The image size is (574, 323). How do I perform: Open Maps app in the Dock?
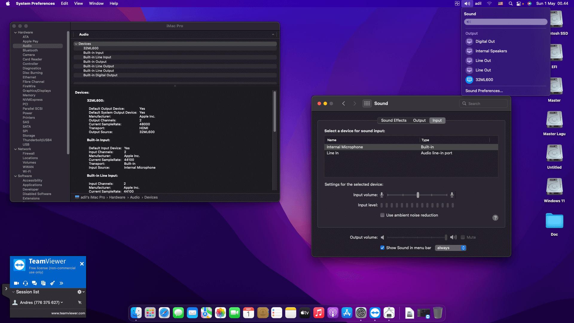click(x=206, y=313)
